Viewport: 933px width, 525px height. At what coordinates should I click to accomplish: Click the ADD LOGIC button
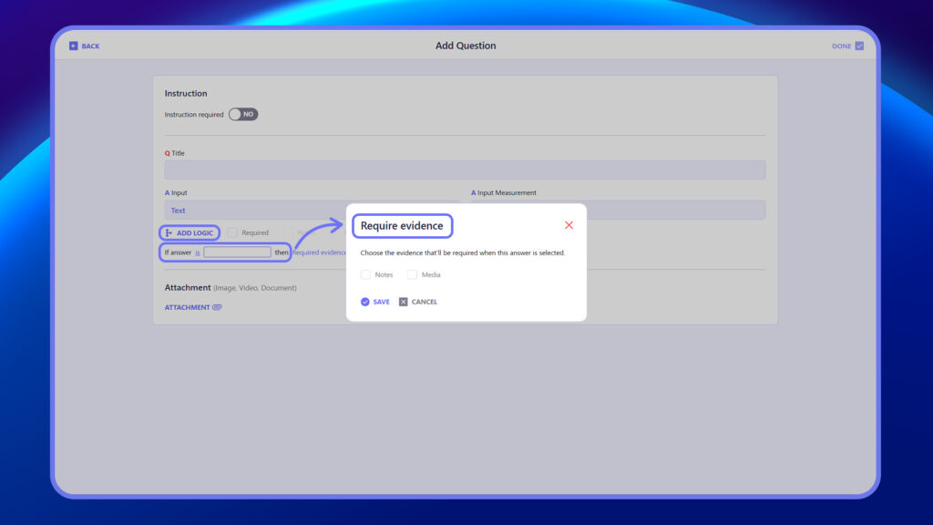[190, 232]
